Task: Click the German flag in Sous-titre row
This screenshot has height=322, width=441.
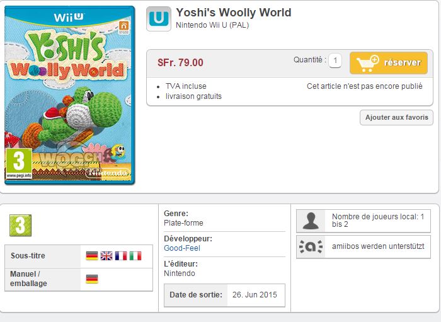Action: 92,256
